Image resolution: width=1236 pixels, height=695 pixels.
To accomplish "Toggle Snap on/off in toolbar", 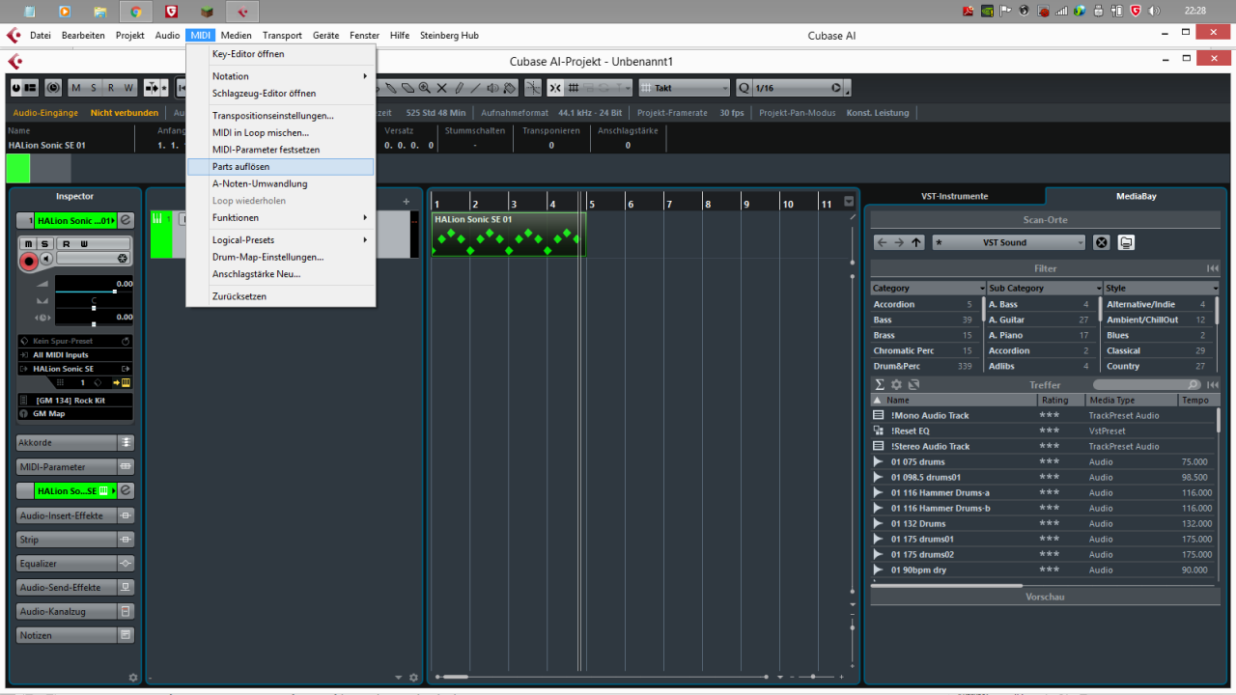I will (x=555, y=88).
